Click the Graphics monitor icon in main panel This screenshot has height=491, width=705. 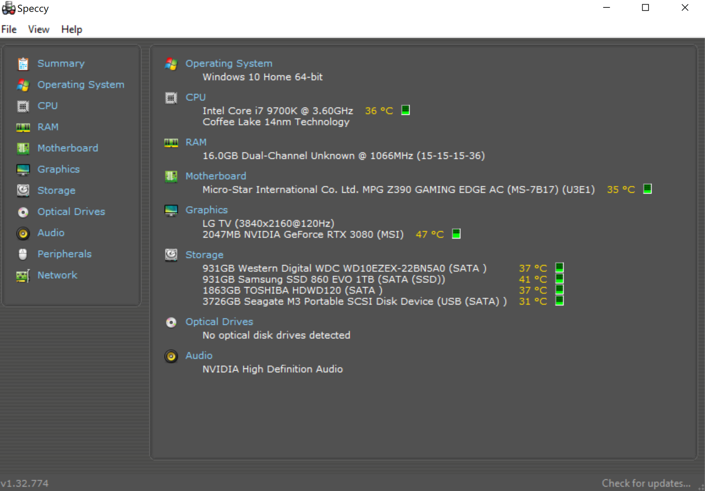coord(171,210)
